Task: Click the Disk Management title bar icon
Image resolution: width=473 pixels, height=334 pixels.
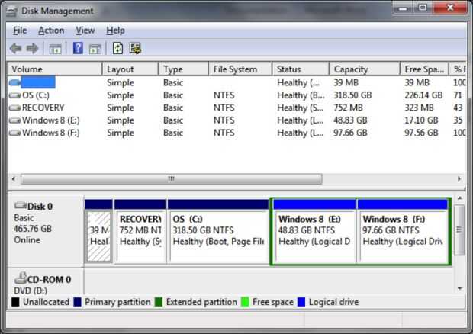Action: [x=11, y=11]
